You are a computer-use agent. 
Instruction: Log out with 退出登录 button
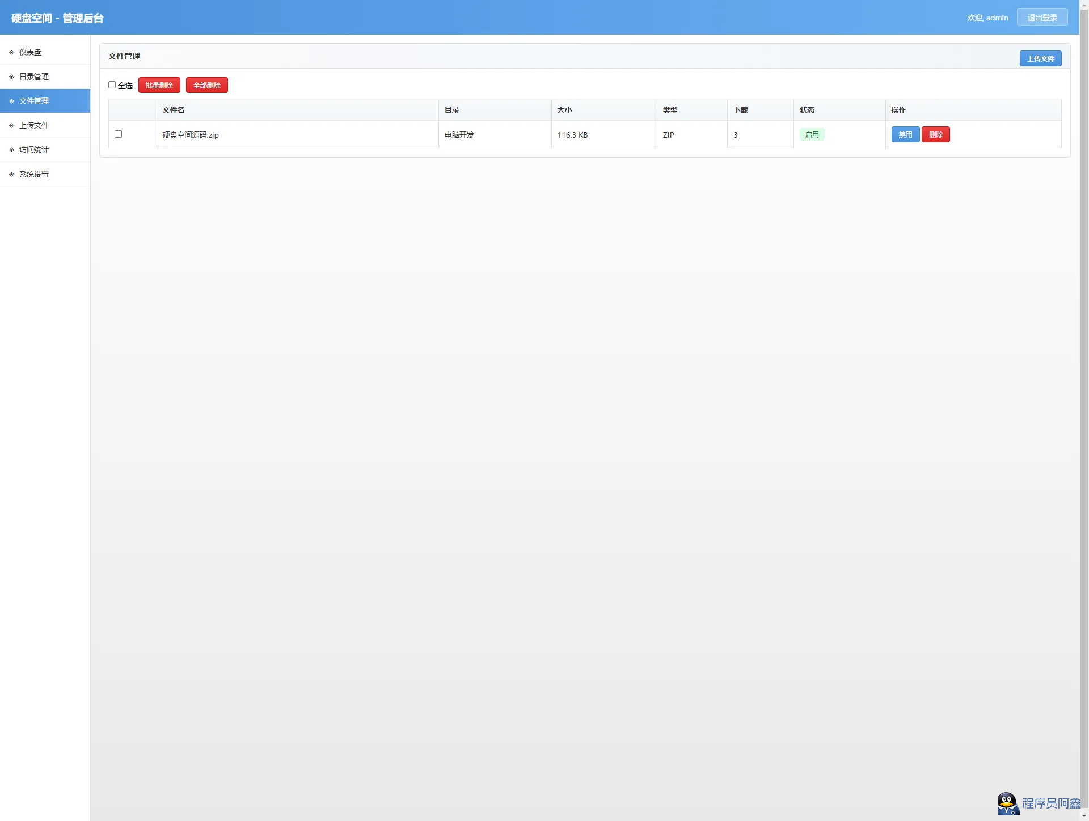click(1042, 18)
